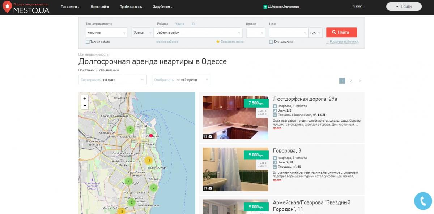The image size is (434, 214).
Task: Click the Добавить объявление link
Action: point(284,7)
